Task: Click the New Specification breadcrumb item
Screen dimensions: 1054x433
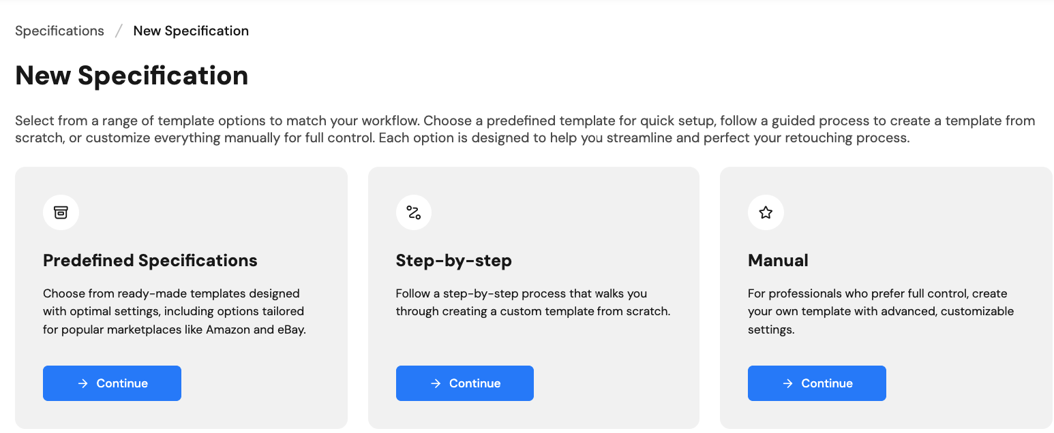Action: click(191, 31)
